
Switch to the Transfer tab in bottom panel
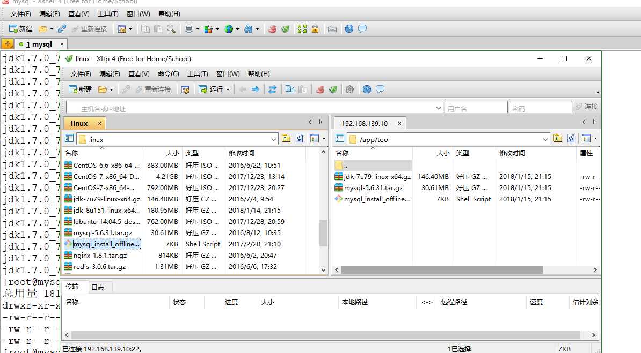pyautogui.click(x=72, y=287)
